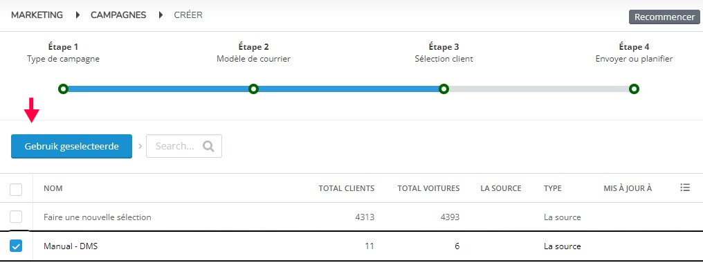Click the search magnifier icon
Image resolution: width=703 pixels, height=263 pixels.
[x=208, y=146]
